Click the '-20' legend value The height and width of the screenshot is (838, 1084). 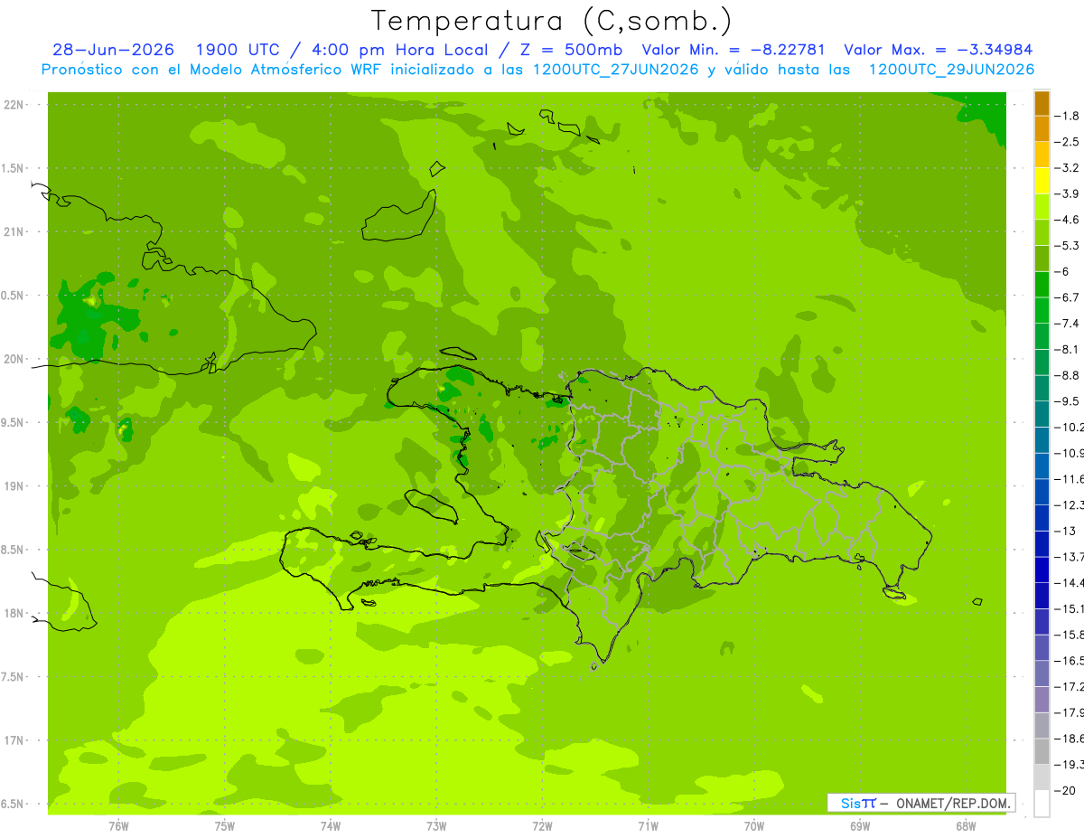1064,791
